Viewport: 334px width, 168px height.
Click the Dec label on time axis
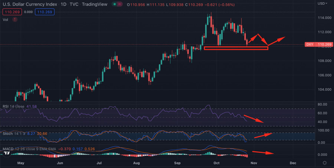point(293,163)
